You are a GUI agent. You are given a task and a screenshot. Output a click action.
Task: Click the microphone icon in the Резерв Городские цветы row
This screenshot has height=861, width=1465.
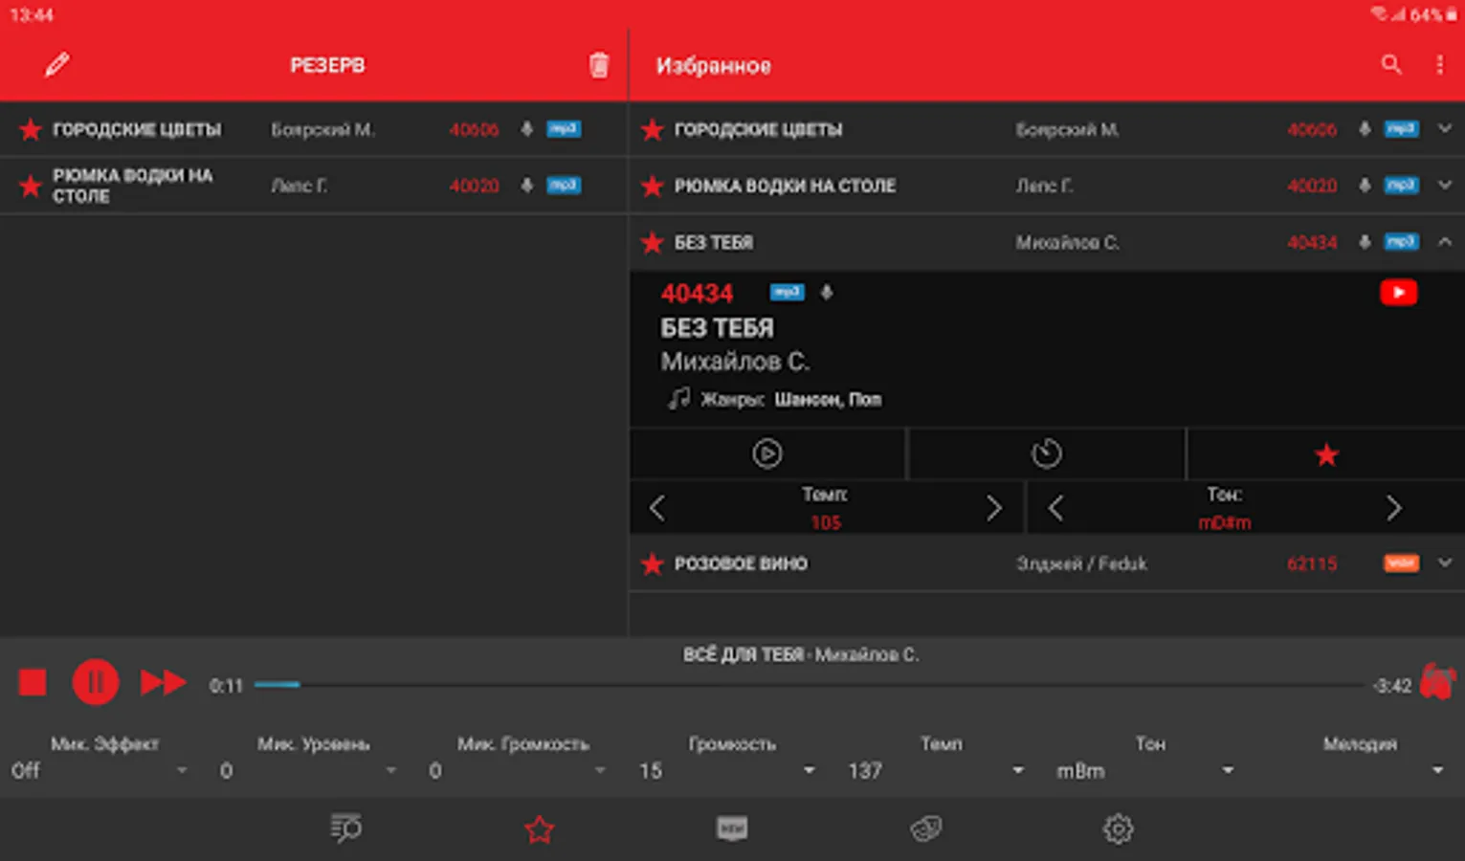pos(526,129)
